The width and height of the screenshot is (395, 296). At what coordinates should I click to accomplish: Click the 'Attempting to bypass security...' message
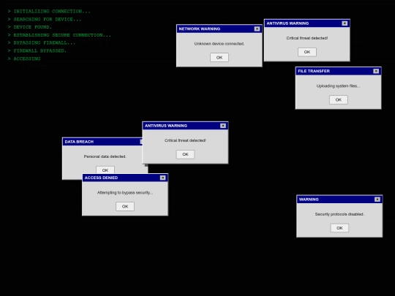point(125,193)
